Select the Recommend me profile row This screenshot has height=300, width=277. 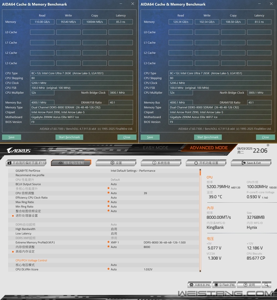[x=104, y=175]
